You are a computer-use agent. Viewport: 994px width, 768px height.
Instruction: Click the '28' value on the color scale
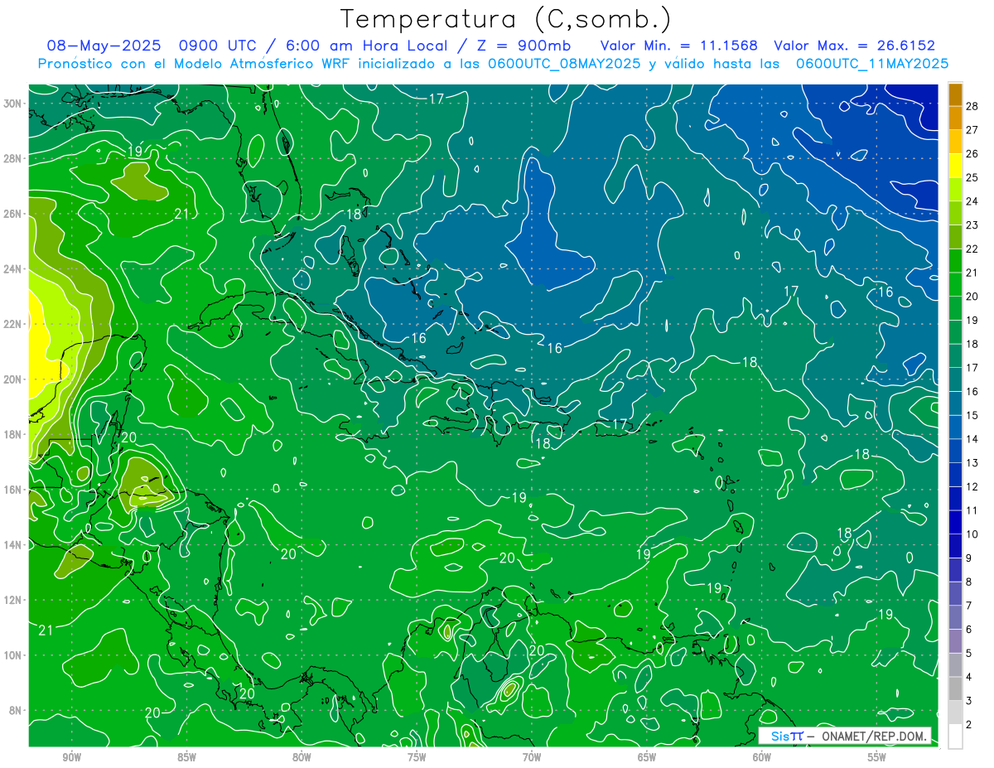pos(972,106)
